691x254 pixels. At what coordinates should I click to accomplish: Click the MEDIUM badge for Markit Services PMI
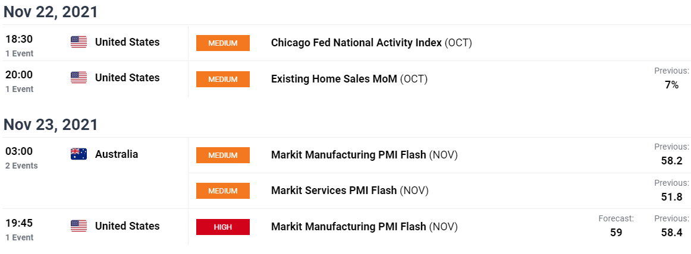tap(223, 190)
